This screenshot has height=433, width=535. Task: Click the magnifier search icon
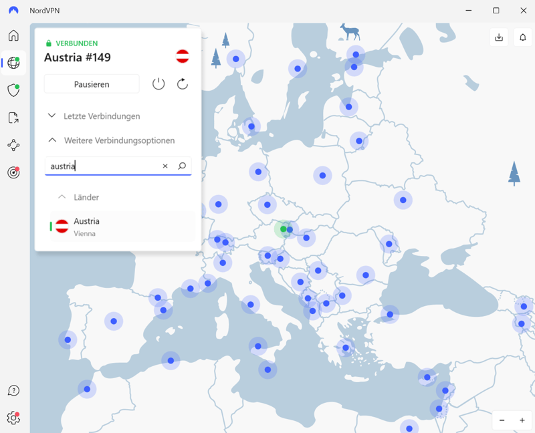[x=182, y=166]
